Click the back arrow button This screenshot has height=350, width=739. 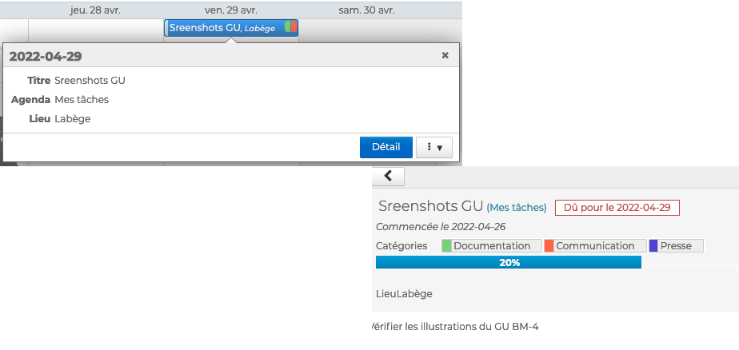388,177
